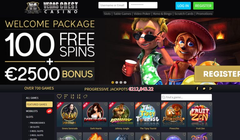Open the Google Plus social icon
This screenshot has height=140, width=240.
pos(210,89)
